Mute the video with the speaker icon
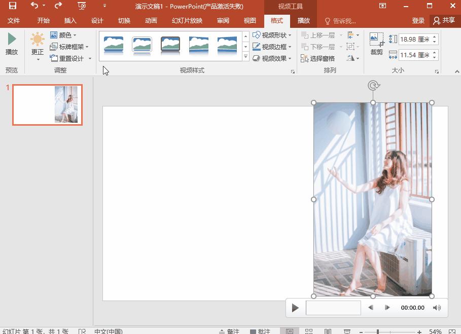 437,307
